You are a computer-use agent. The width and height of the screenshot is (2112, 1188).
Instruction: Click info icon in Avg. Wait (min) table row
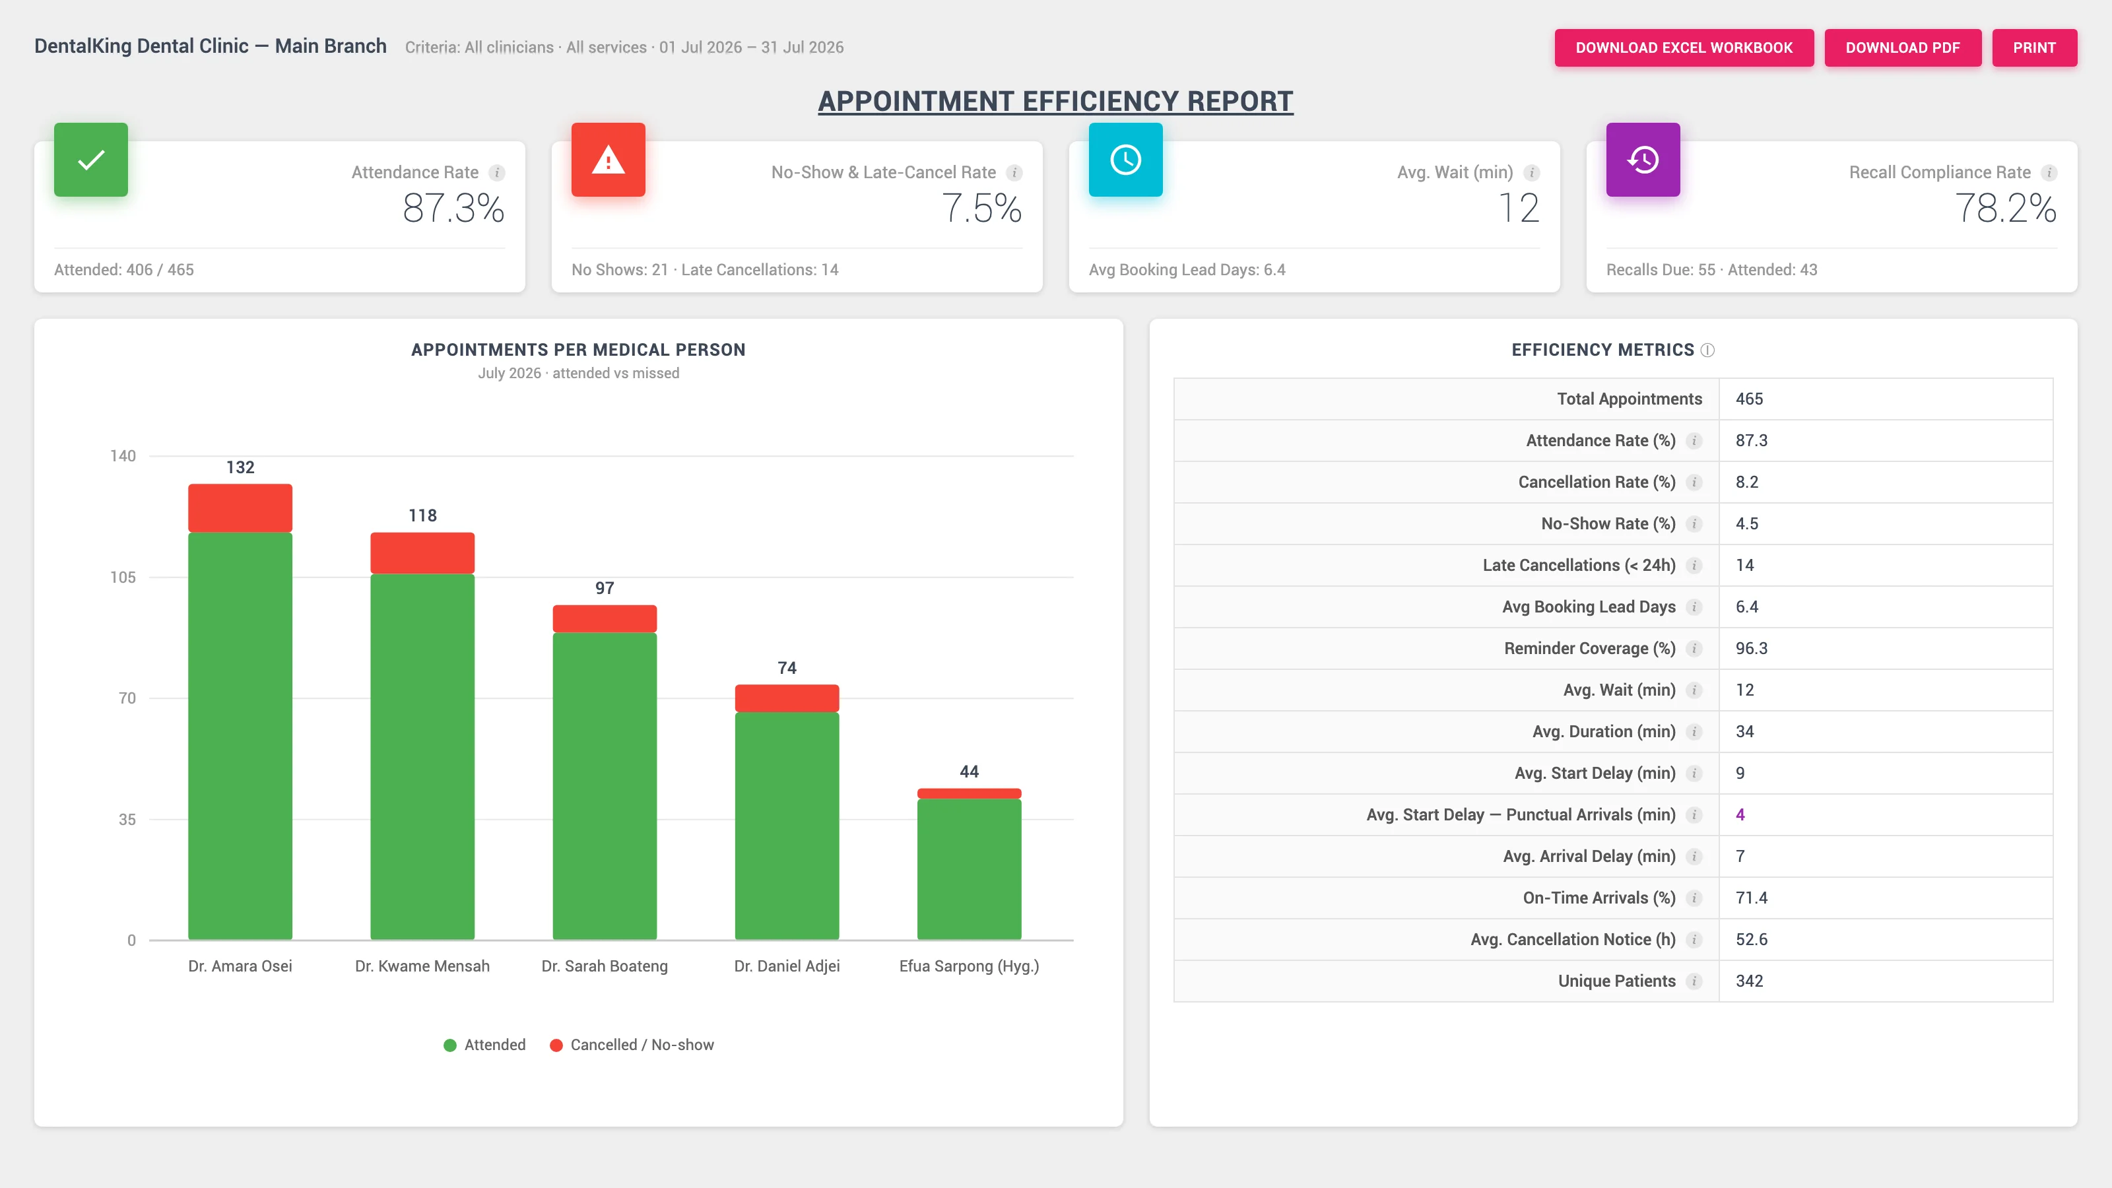click(x=1694, y=690)
